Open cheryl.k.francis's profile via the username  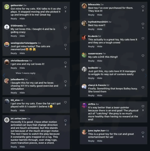click(97, 85)
